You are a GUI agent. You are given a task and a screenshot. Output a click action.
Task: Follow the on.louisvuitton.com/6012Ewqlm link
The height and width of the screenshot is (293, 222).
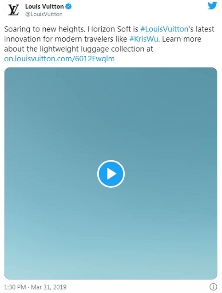(x=59, y=59)
